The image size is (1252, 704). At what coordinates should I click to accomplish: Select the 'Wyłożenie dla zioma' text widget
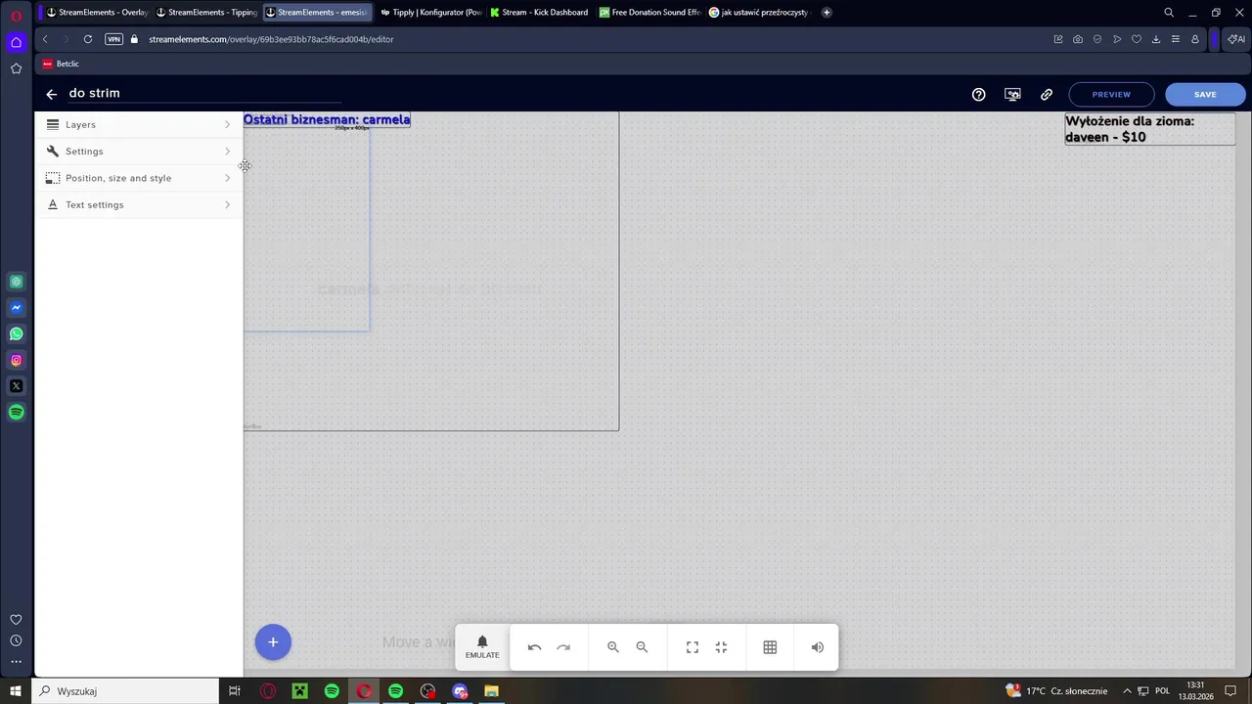pos(1149,129)
